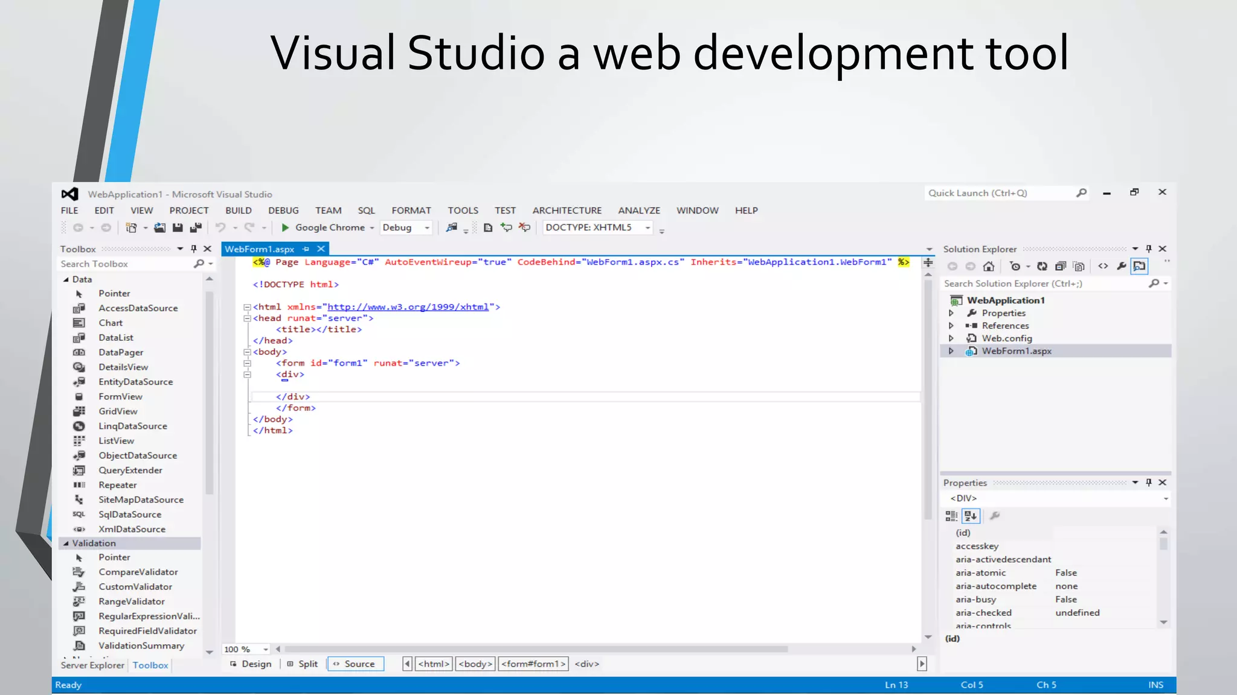This screenshot has height=695, width=1237.
Task: Start debugging with green play icon
Action: pyautogui.click(x=285, y=227)
